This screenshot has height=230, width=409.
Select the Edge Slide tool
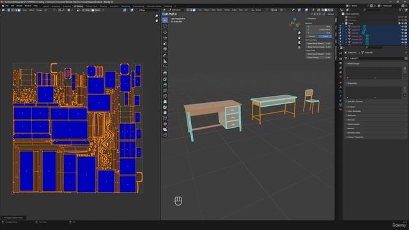click(165, 118)
